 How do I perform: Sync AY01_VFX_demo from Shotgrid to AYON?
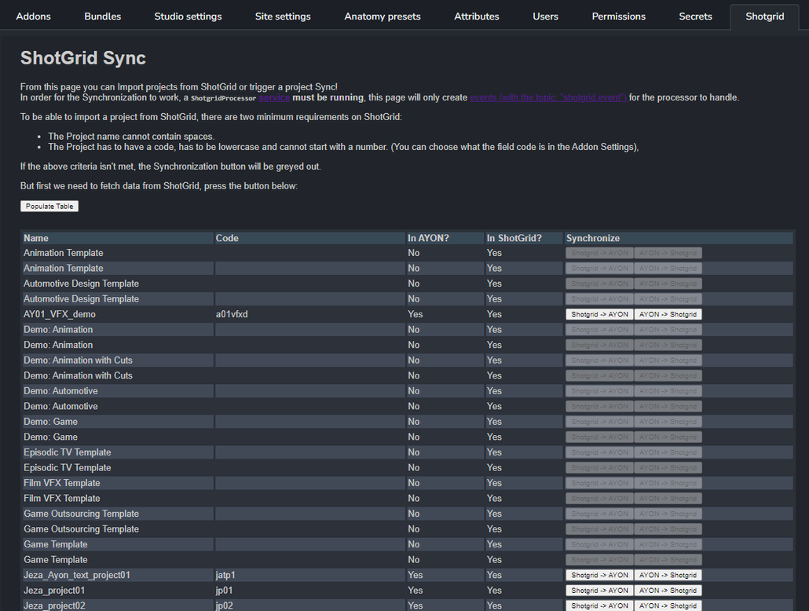pos(599,314)
